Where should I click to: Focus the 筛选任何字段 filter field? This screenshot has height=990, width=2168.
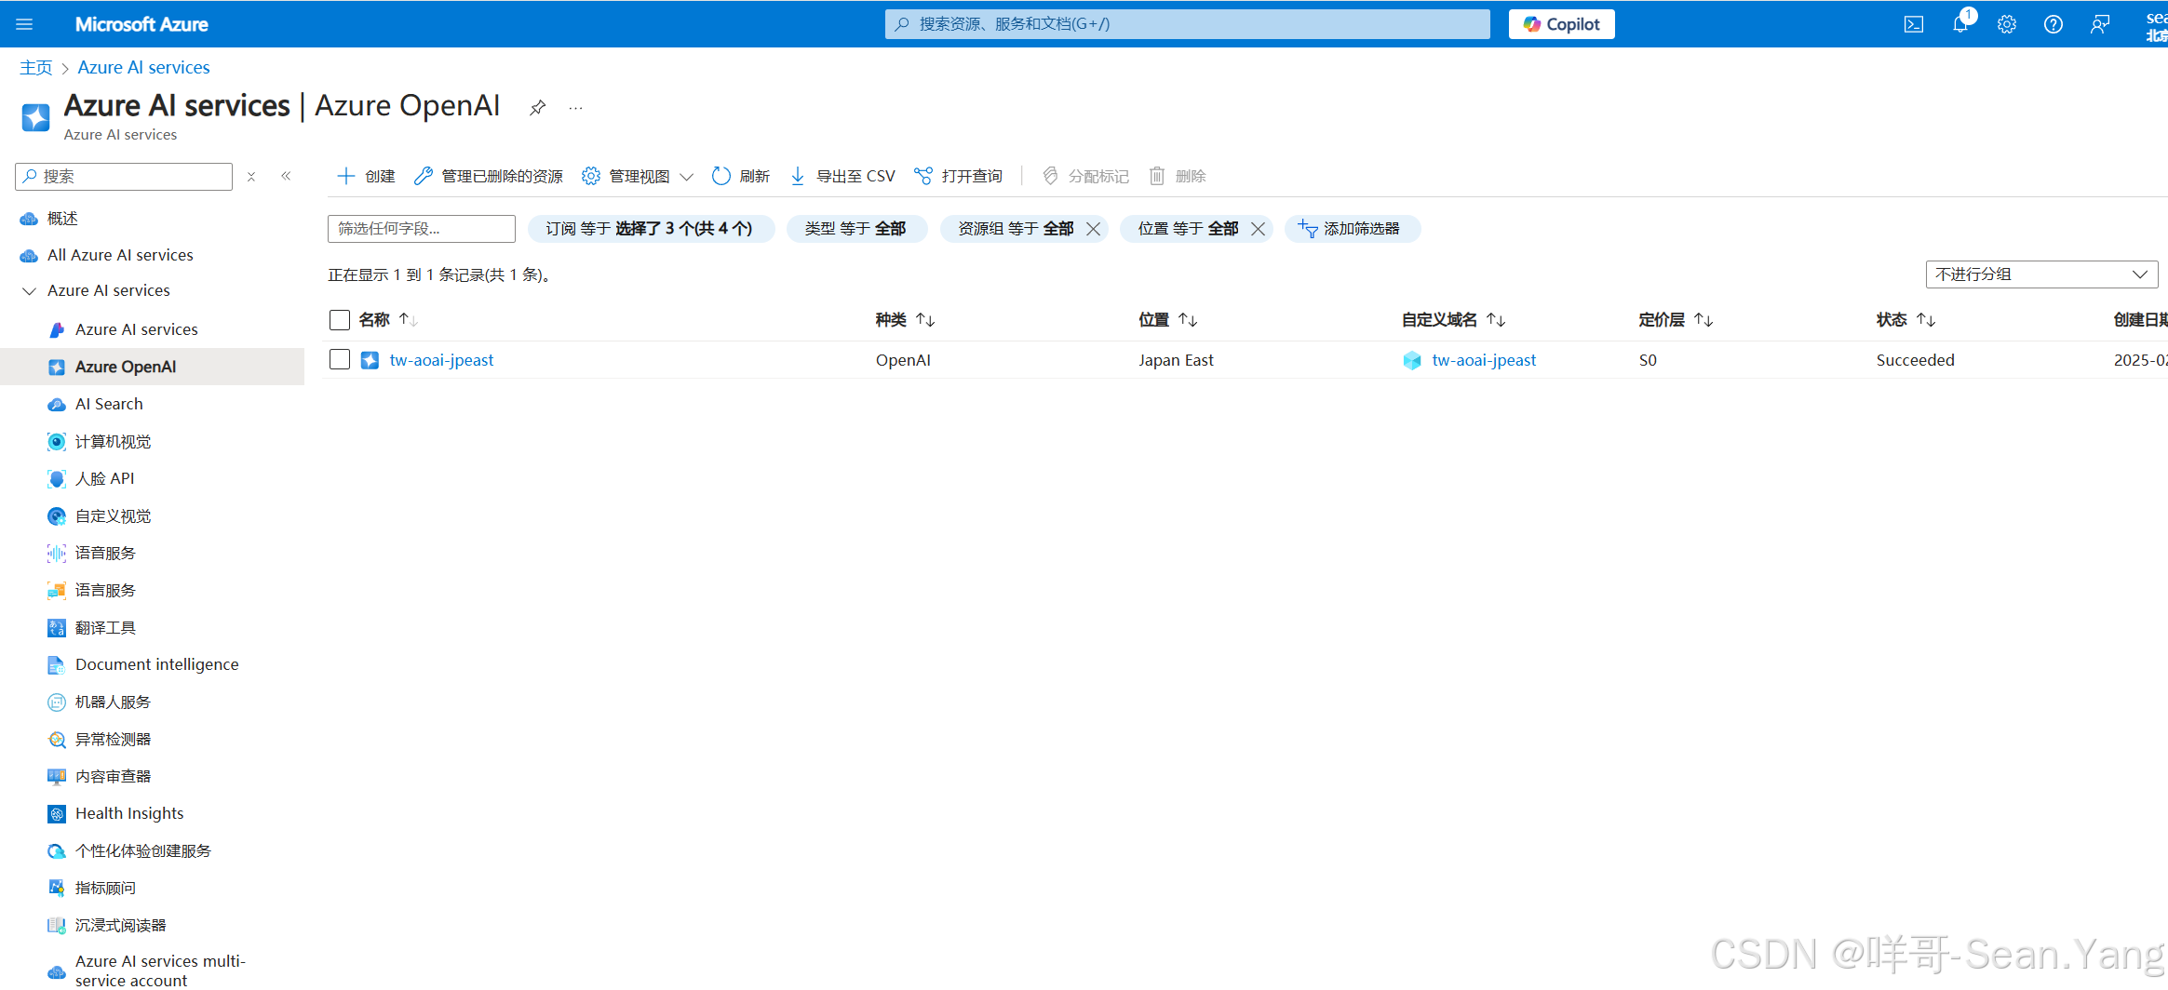click(x=422, y=229)
